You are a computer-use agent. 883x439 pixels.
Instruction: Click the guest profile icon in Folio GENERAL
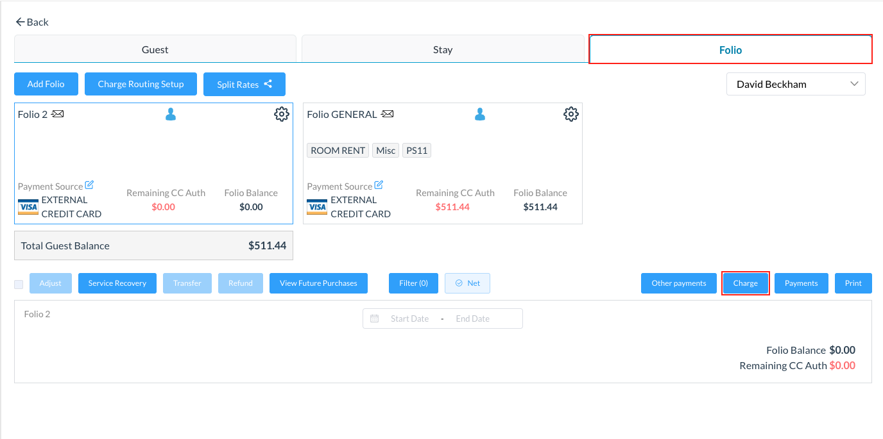[479, 114]
